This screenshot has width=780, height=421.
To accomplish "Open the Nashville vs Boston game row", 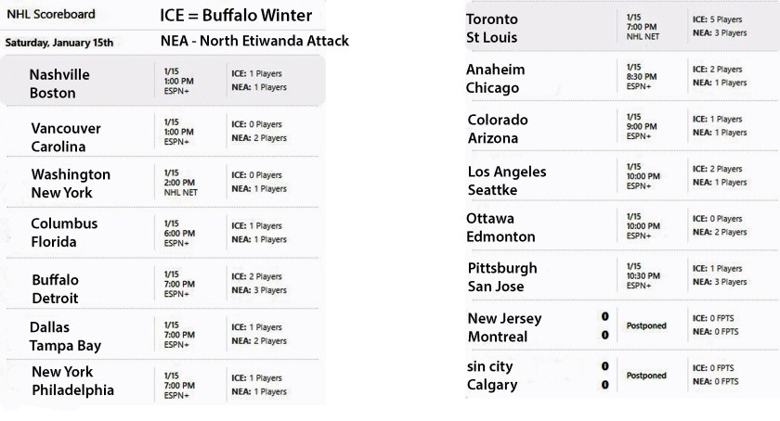I will [x=162, y=81].
